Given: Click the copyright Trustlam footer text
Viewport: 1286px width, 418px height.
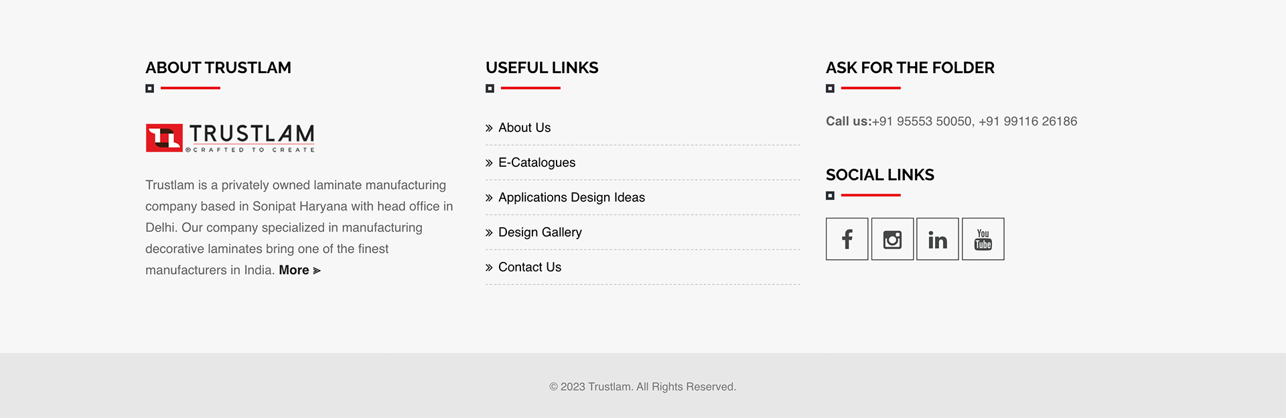Looking at the screenshot, I should tap(642, 387).
